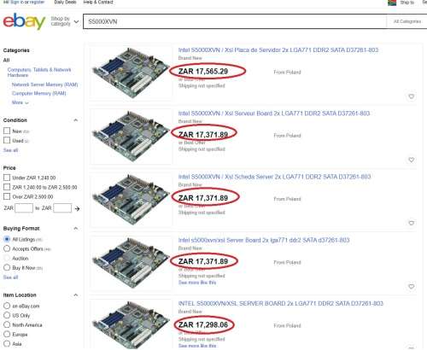Check ZAR 1,240.00 to ZAR 2,500.00 filter
Image resolution: width=427 pixels, height=350 pixels.
click(x=7, y=187)
